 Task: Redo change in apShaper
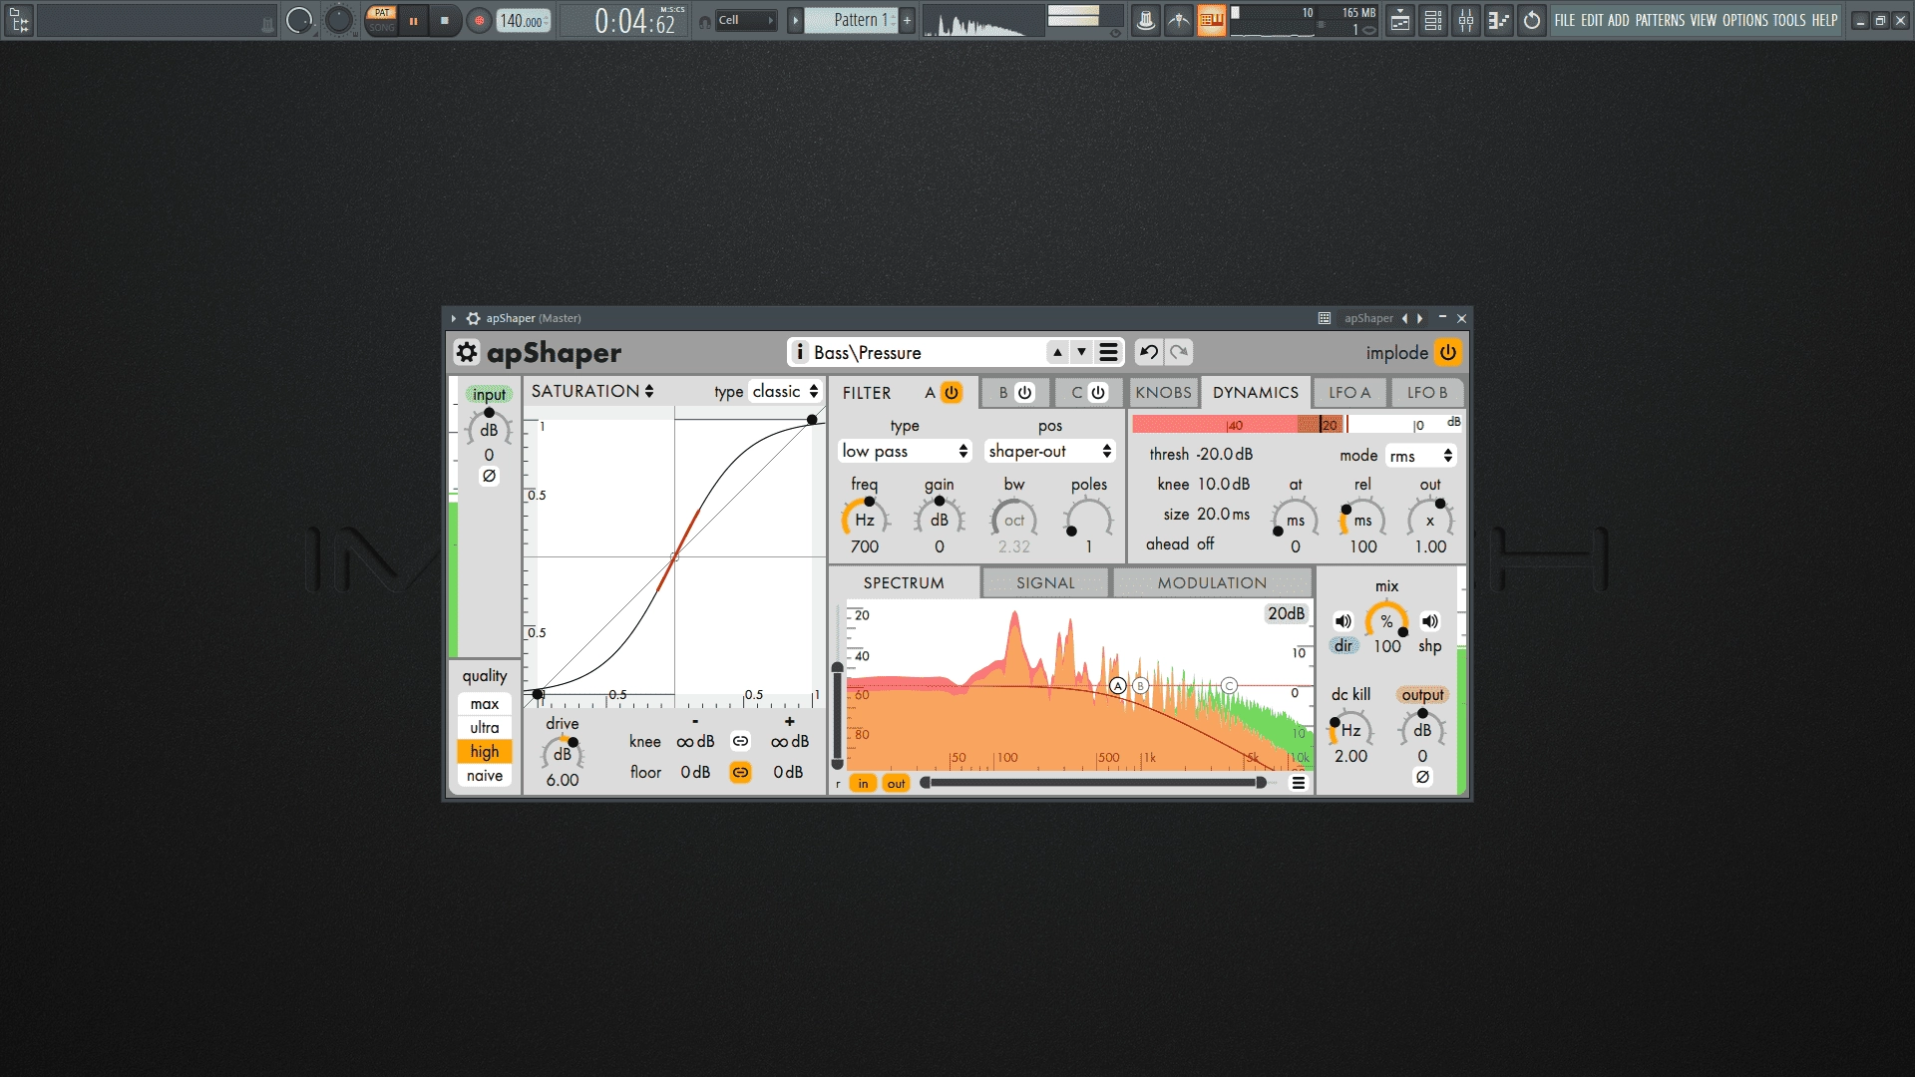coord(1179,352)
